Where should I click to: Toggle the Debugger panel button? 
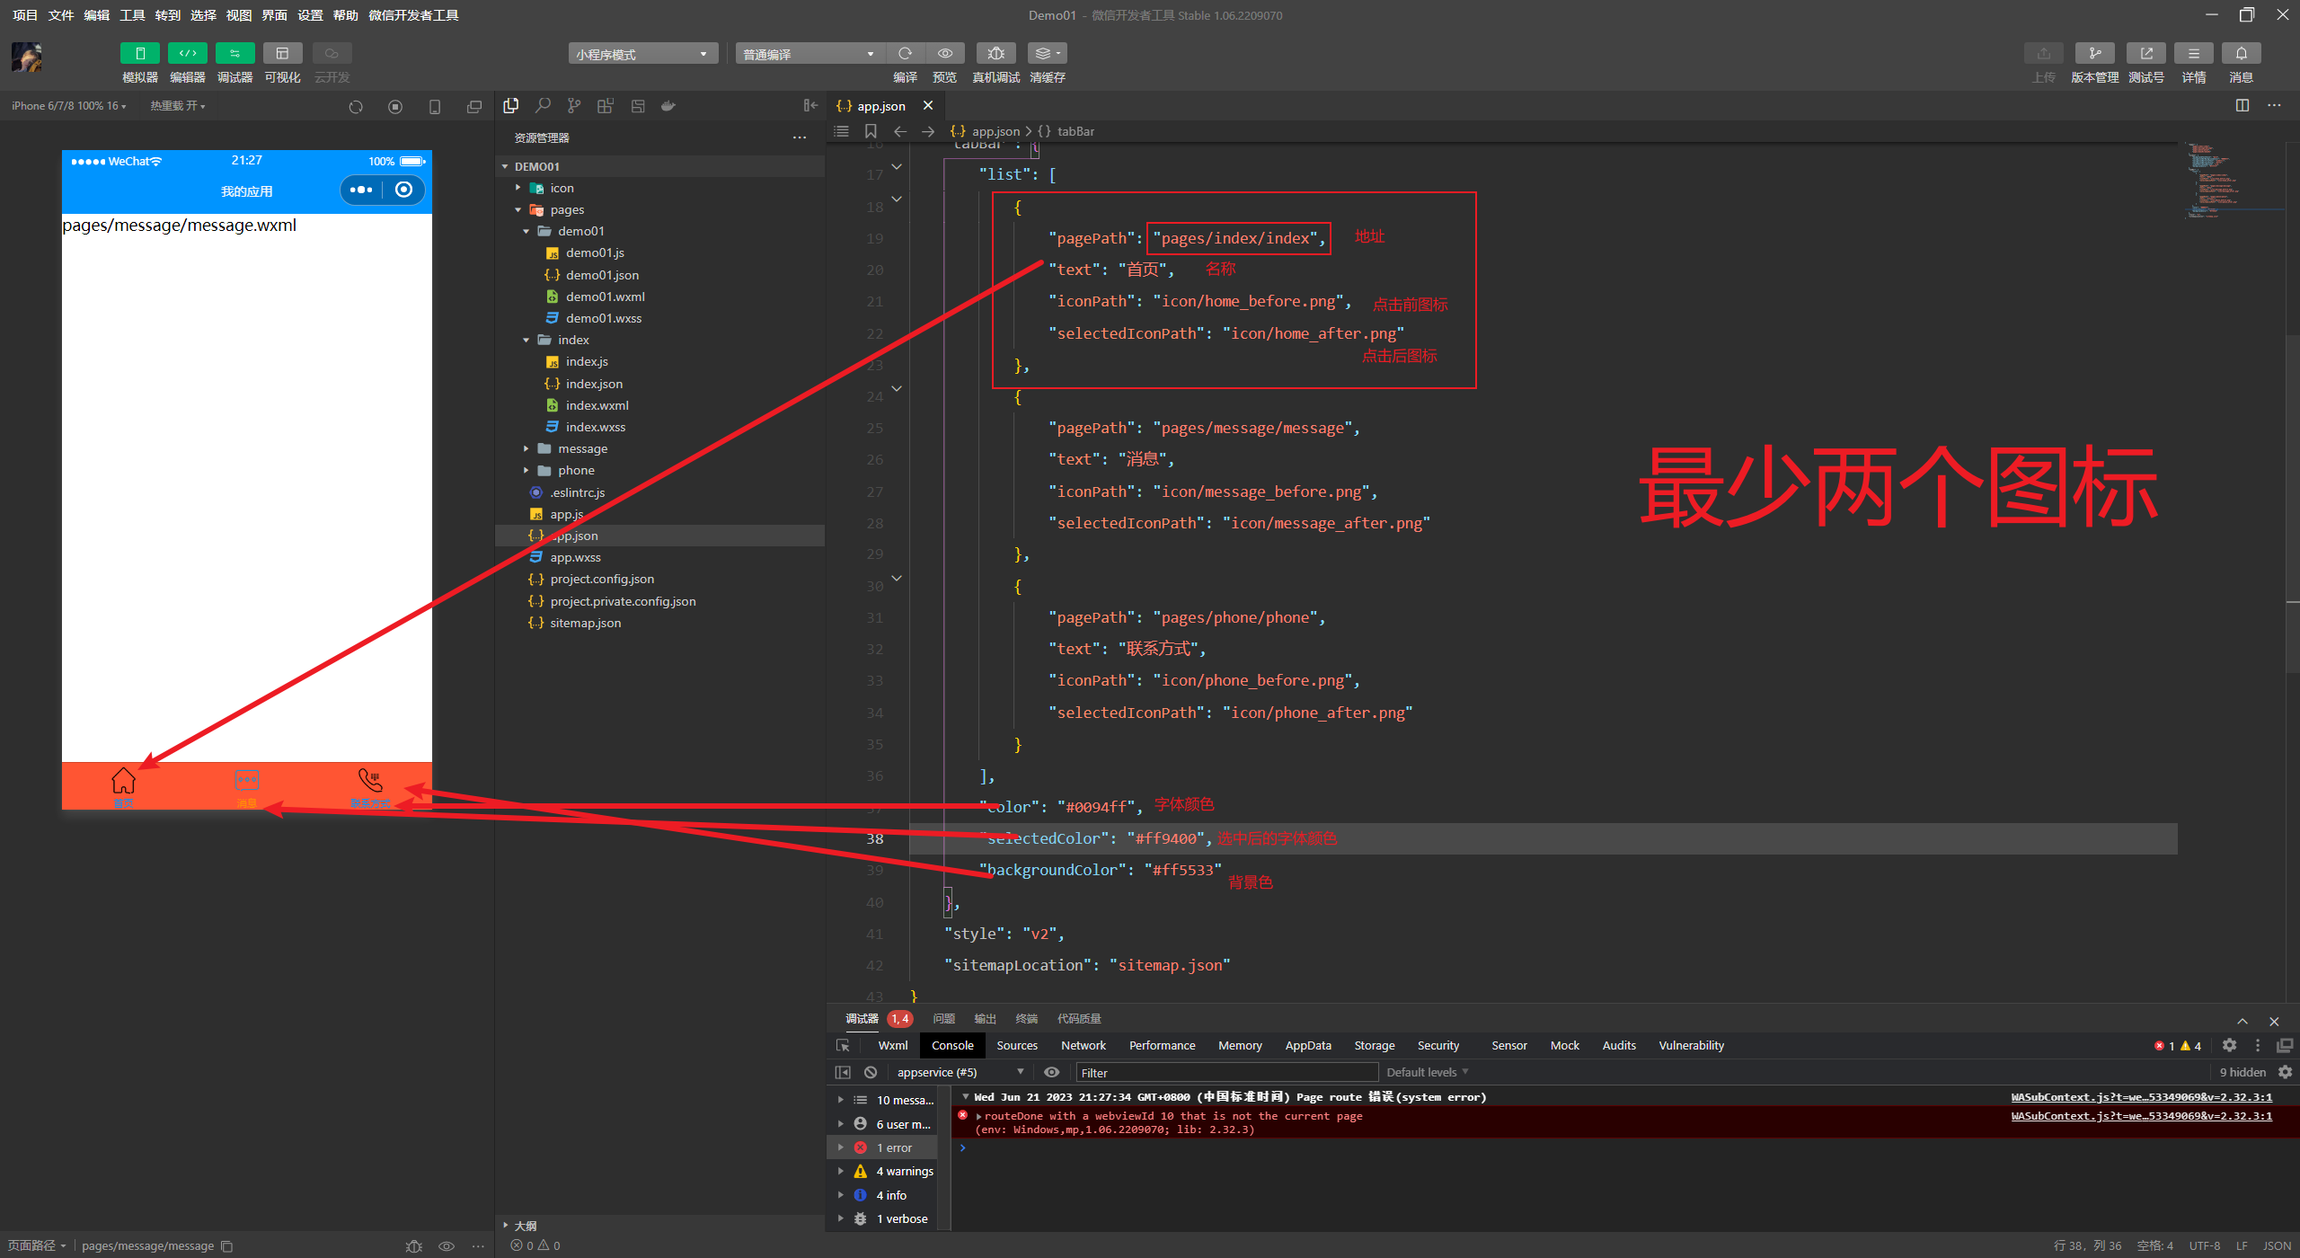click(234, 54)
